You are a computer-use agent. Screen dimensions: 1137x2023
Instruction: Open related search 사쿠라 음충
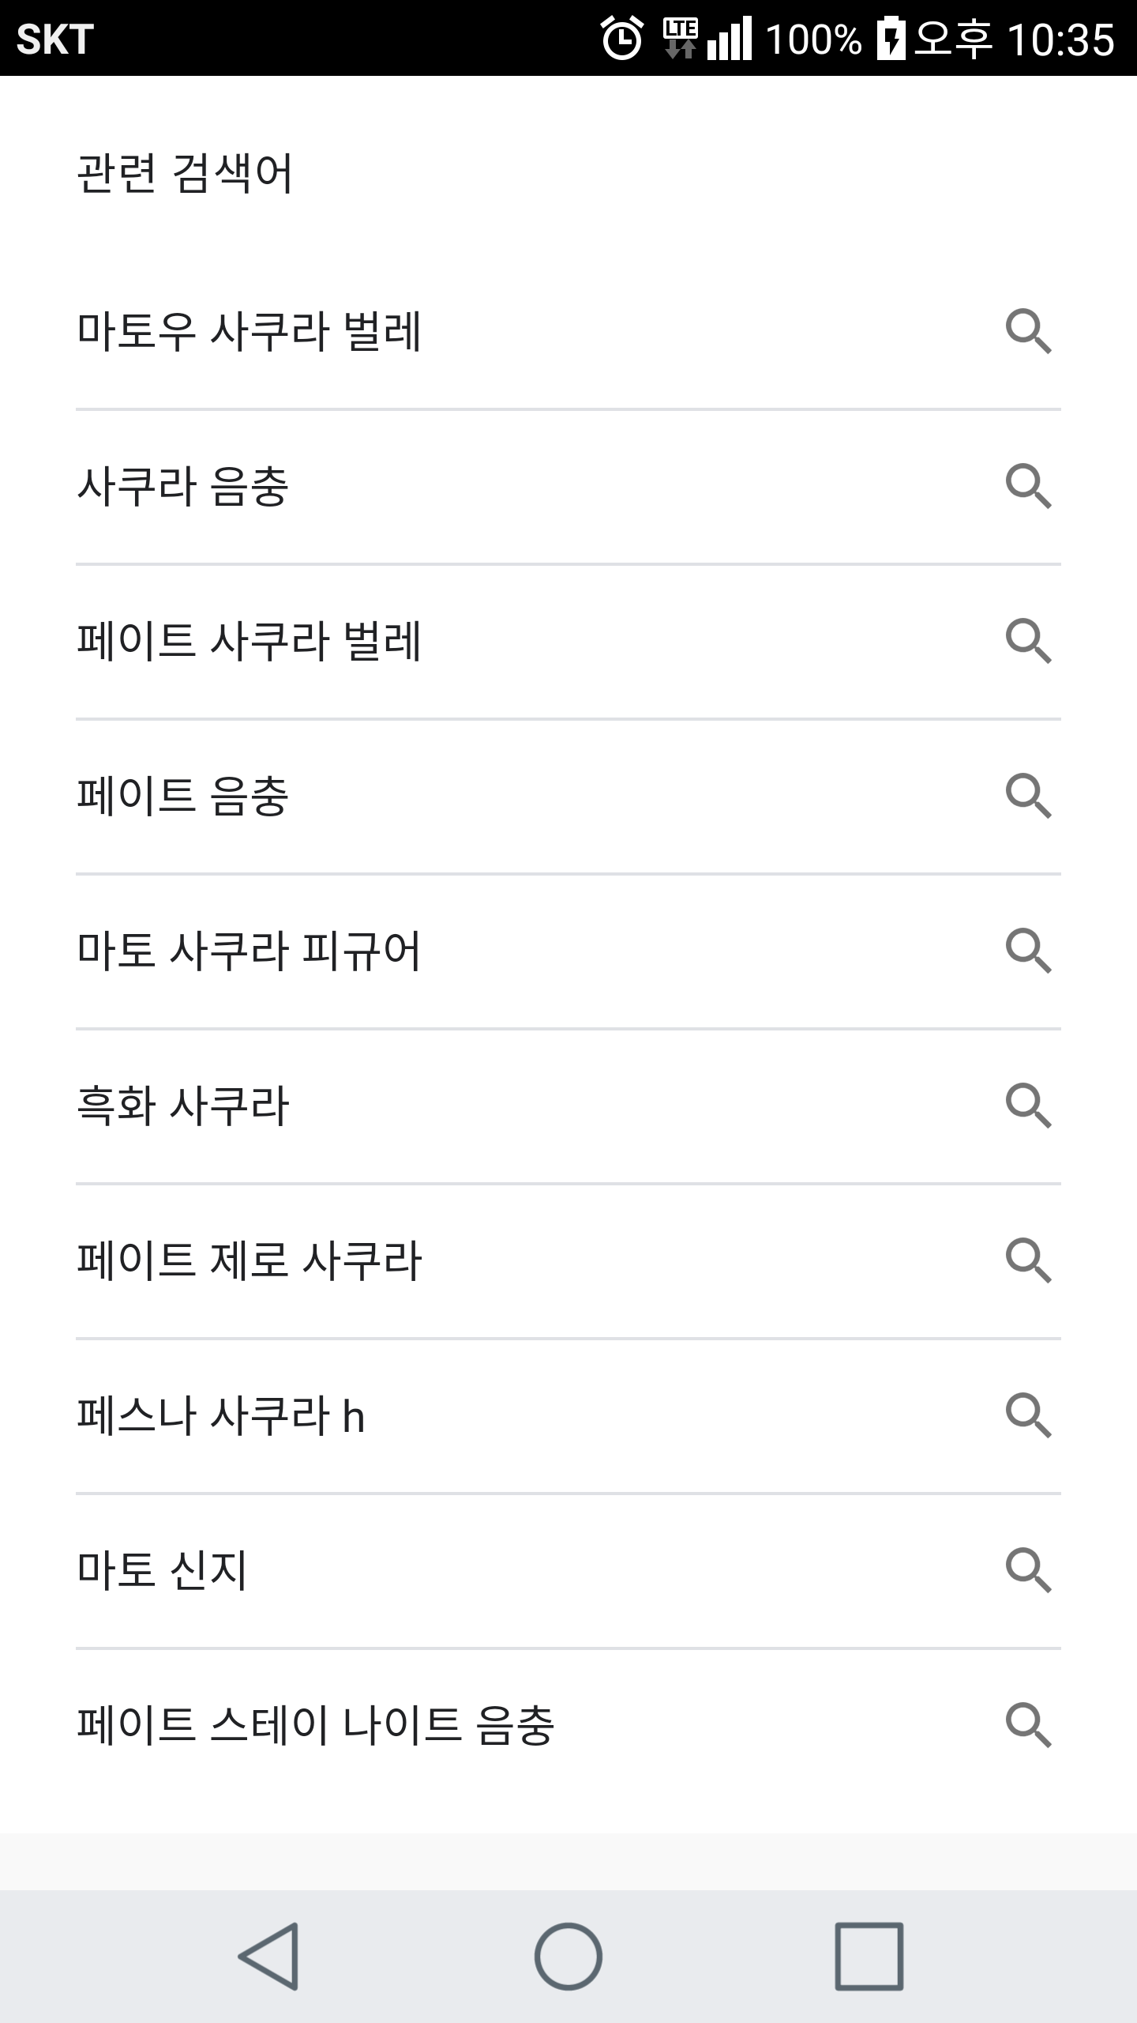click(183, 486)
